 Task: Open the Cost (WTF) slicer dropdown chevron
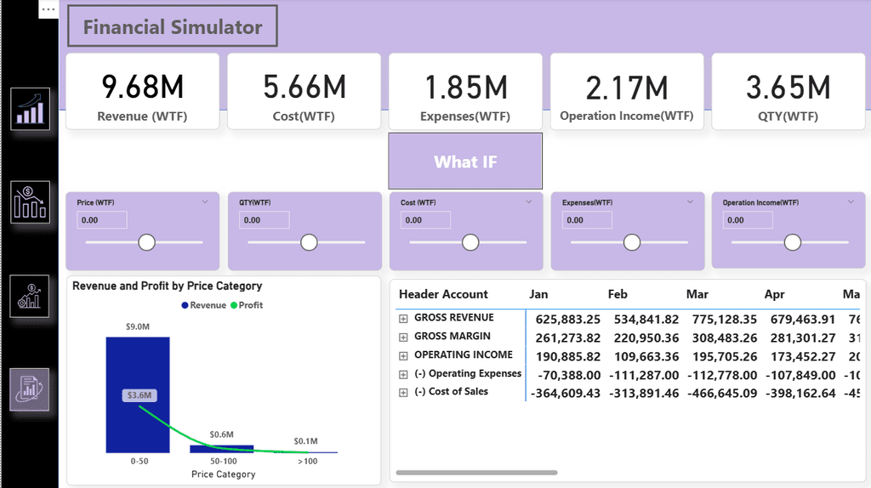528,202
